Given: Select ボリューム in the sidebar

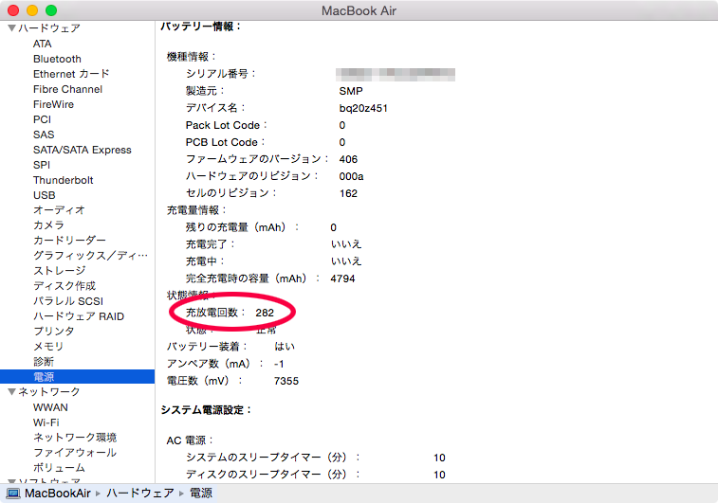Looking at the screenshot, I should pyautogui.click(x=59, y=468).
